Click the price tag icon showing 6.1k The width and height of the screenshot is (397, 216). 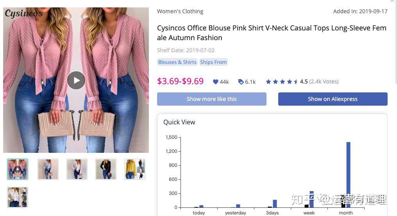click(x=241, y=81)
